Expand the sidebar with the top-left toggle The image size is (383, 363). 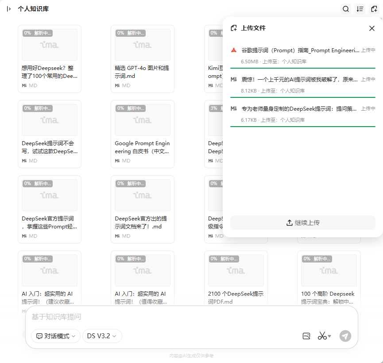pos(8,9)
